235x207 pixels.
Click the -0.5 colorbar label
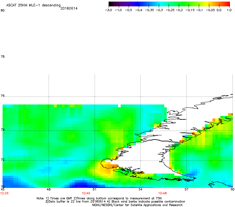pos(128,10)
